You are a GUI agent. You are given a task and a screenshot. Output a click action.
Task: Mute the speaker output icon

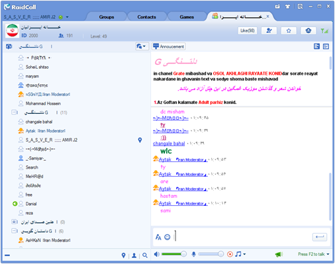point(157,254)
